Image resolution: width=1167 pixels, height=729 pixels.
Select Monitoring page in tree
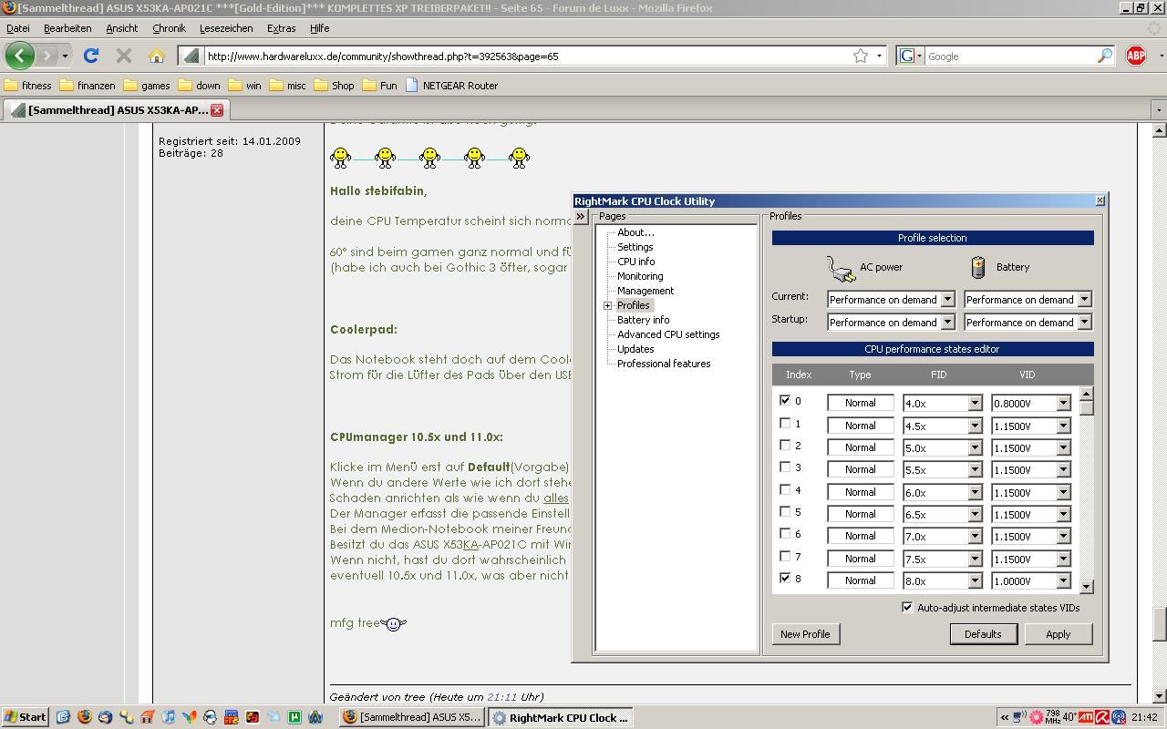pyautogui.click(x=640, y=276)
